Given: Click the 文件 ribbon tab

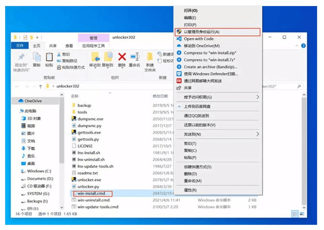Looking at the screenshot, I should tap(20, 45).
